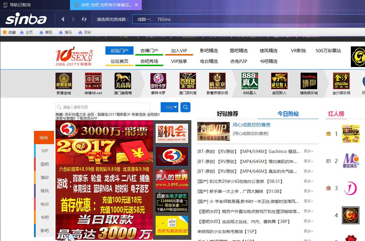This screenshot has width=365, height=241.
Task: Switch to the 好贴推荐 tab
Action: [227, 114]
